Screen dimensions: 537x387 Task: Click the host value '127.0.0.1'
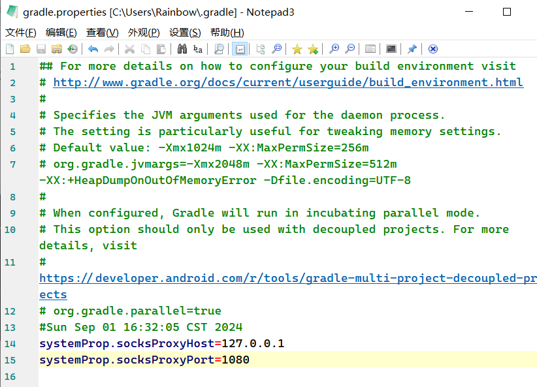pos(253,343)
